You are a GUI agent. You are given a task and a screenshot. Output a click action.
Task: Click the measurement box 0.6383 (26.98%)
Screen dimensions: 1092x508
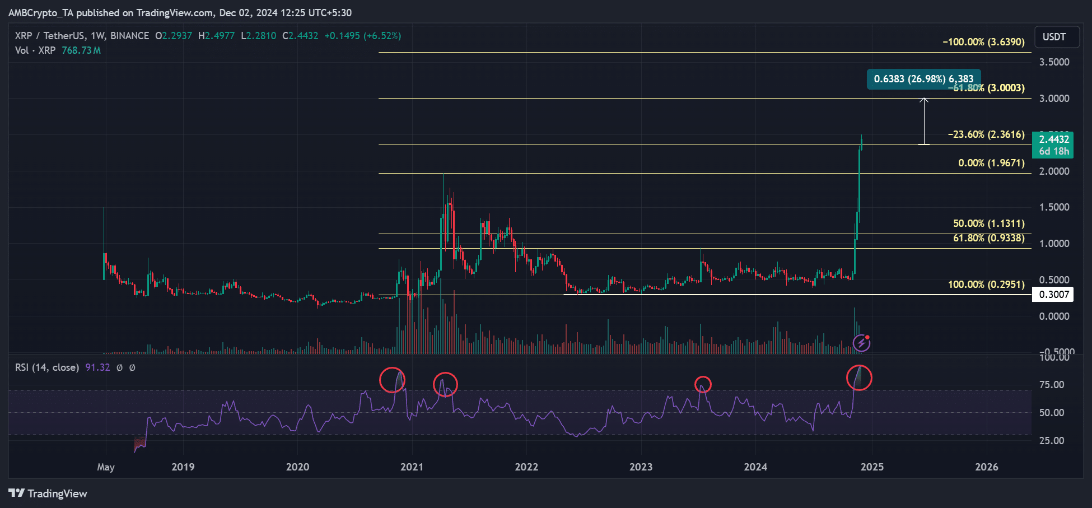pos(923,79)
